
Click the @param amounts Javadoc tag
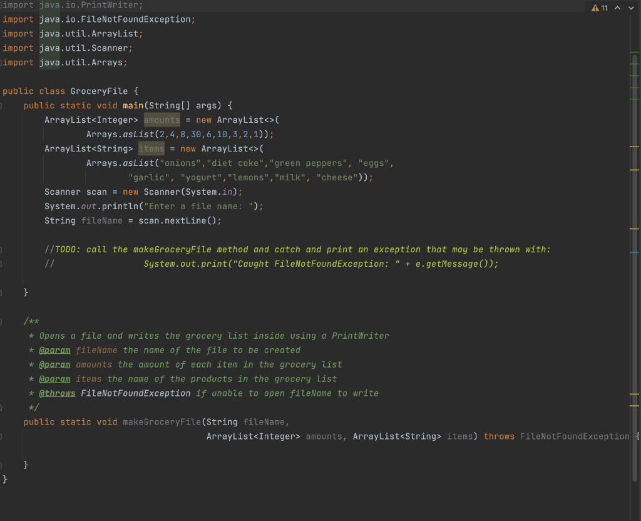point(55,364)
